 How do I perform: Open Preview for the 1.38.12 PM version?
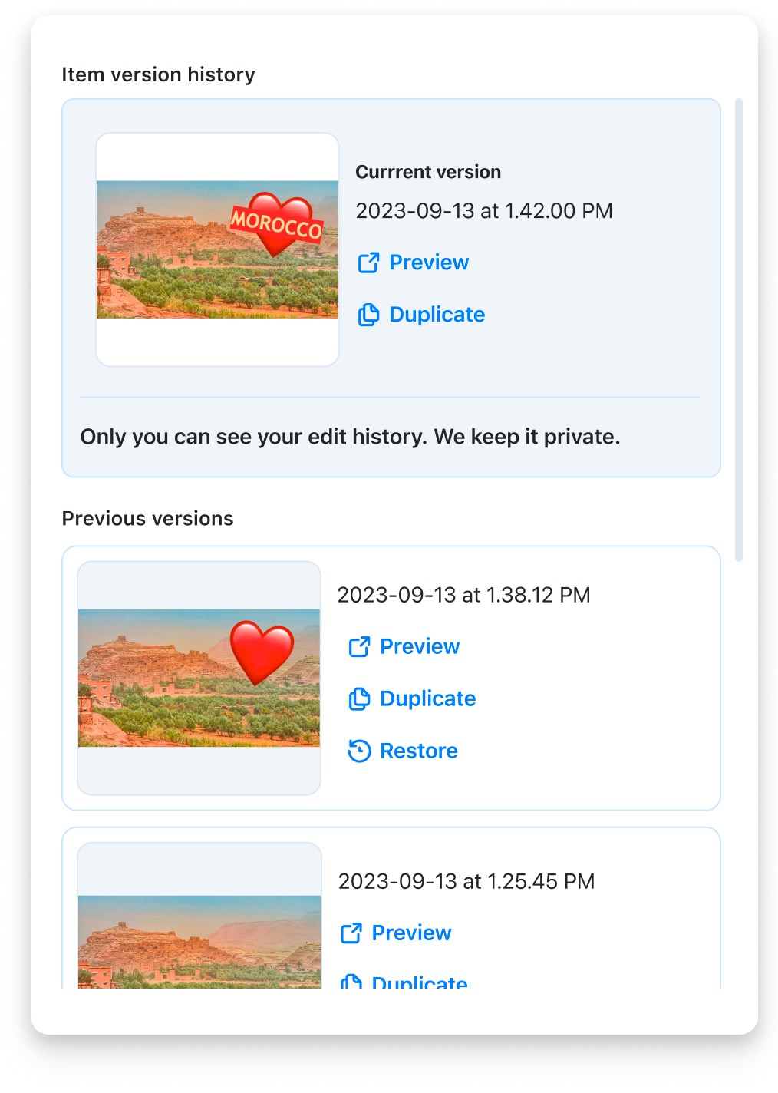click(x=420, y=647)
